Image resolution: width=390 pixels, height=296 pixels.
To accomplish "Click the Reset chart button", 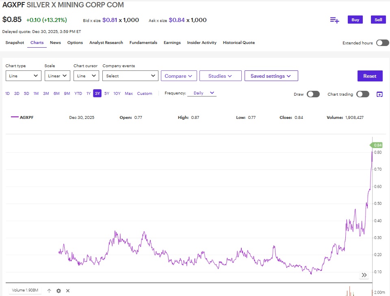I will click(370, 76).
